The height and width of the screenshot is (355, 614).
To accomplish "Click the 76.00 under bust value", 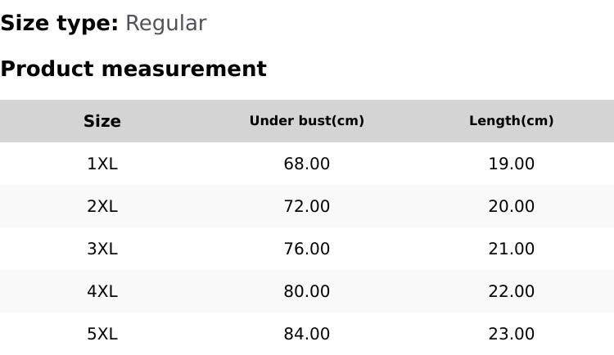I will [307, 249].
